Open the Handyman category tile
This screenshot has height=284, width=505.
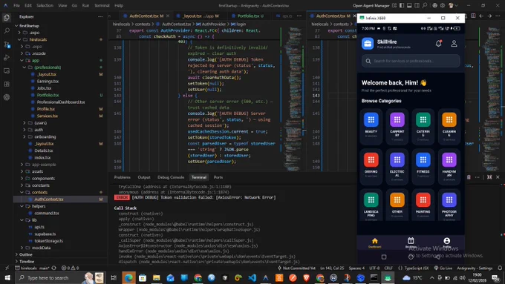point(449,166)
